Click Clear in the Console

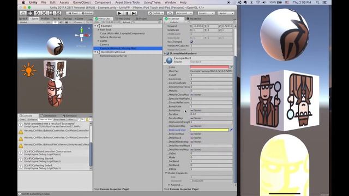click(x=22, y=120)
